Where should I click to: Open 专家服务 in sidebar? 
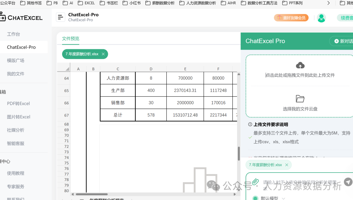[x=16, y=187]
